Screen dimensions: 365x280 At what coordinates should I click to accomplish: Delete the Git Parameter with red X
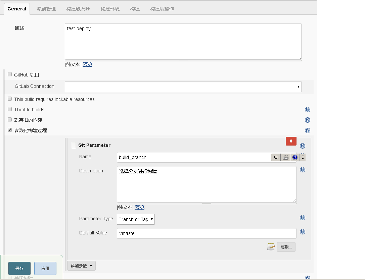pyautogui.click(x=291, y=141)
